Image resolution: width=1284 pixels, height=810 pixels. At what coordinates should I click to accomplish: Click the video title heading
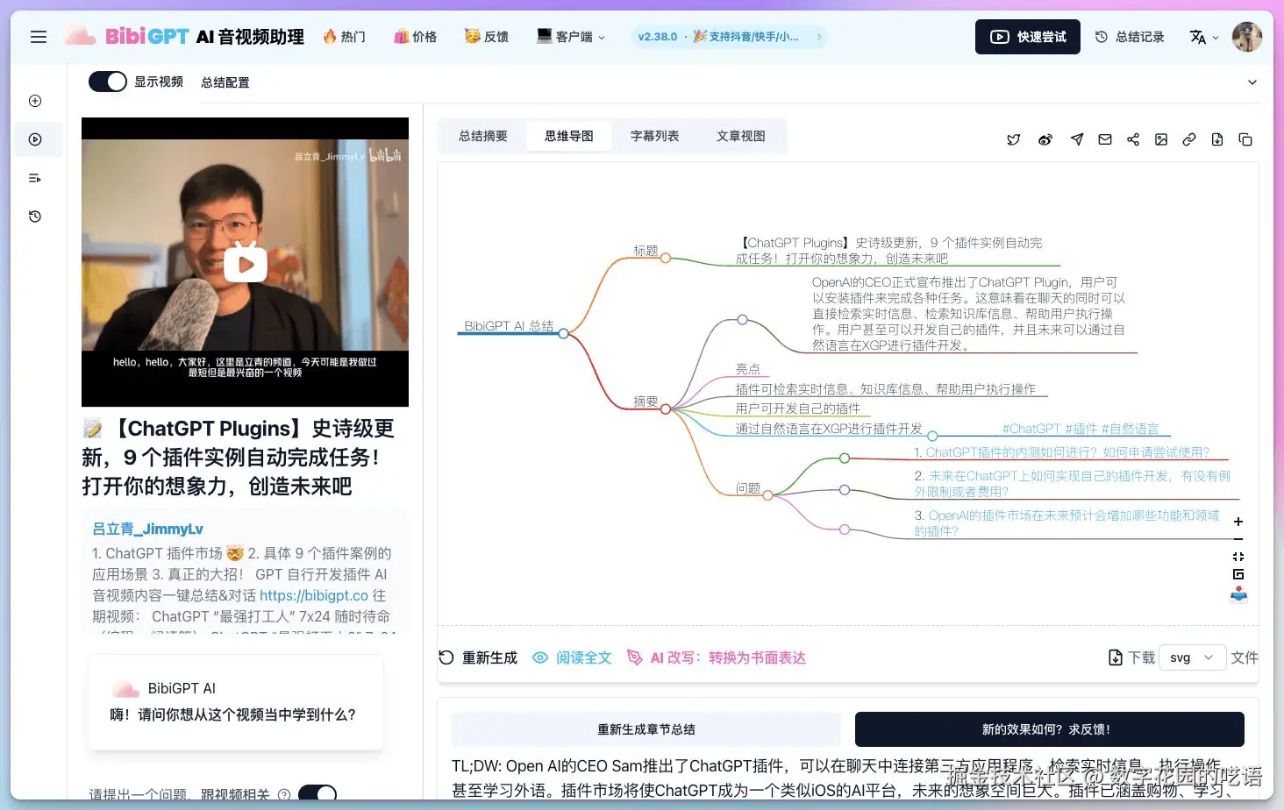tap(239, 457)
